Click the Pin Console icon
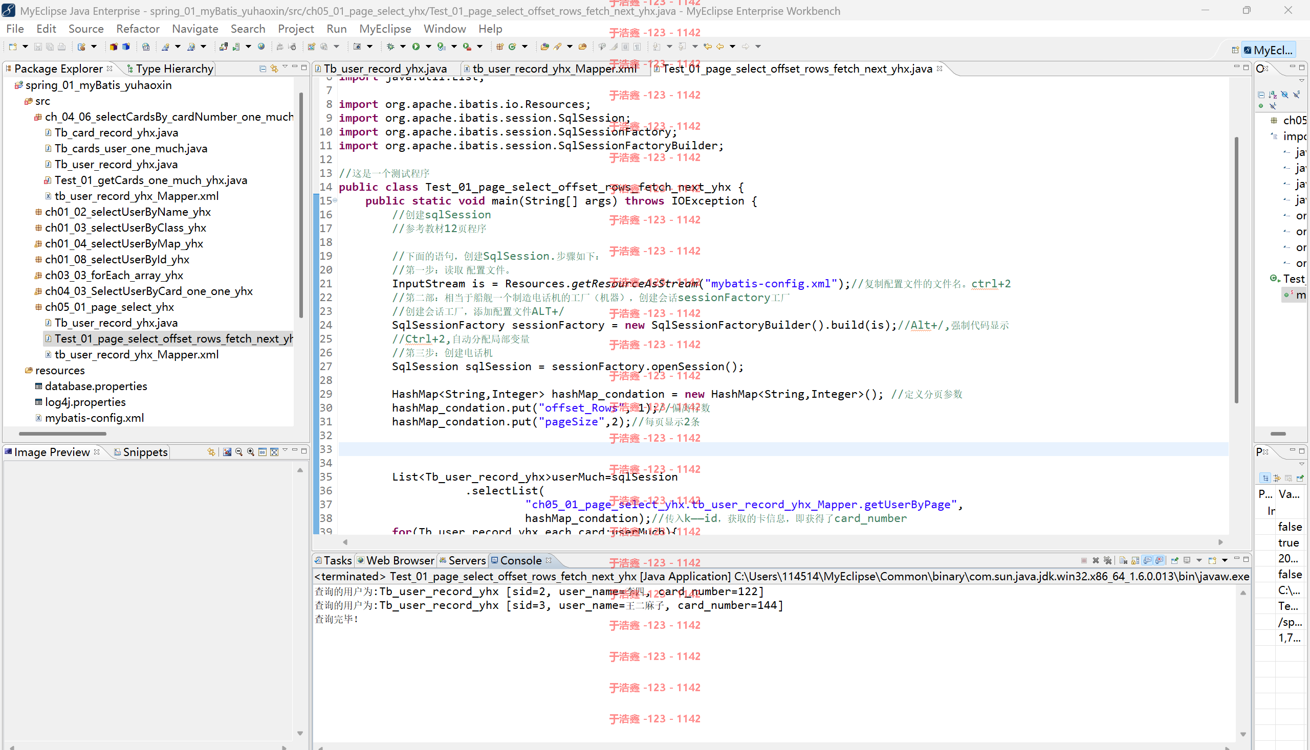This screenshot has height=750, width=1310. point(1174,560)
